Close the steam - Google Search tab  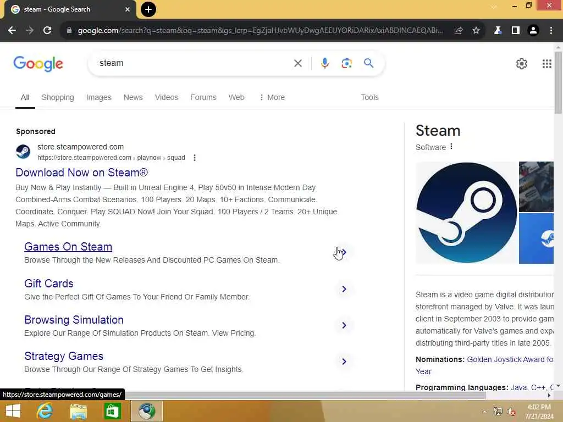click(x=128, y=9)
